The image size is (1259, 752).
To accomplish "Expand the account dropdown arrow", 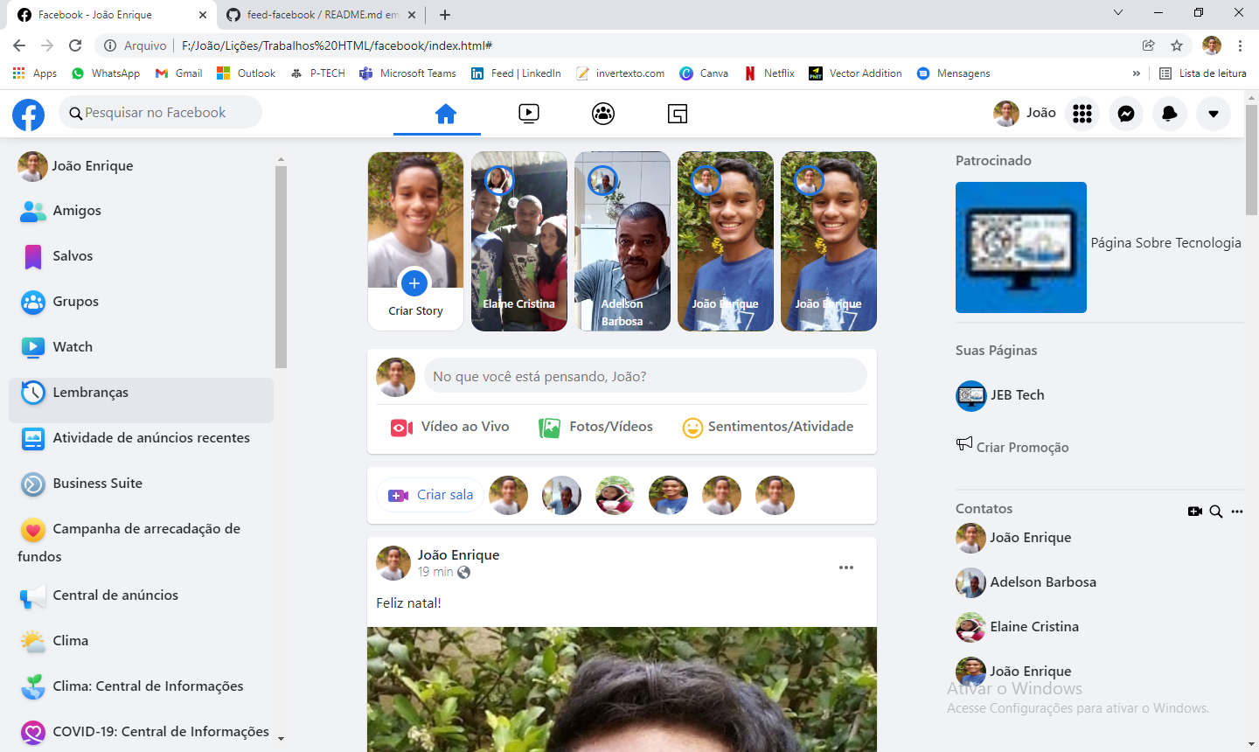I will [1213, 114].
